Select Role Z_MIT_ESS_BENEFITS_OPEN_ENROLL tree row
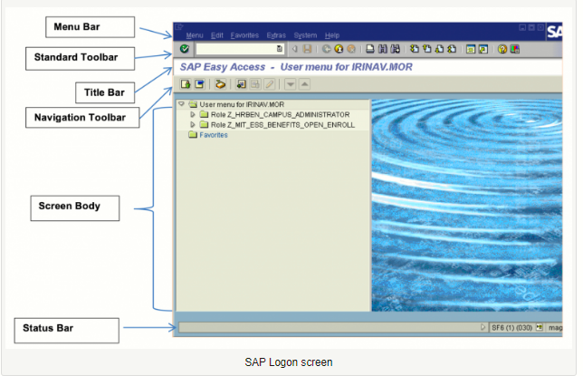Screen dimensions: 583x376 click(282, 125)
